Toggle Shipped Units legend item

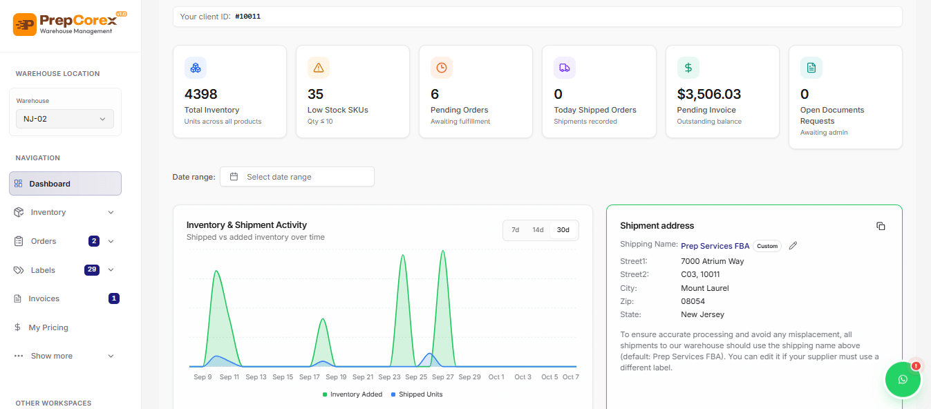[417, 394]
